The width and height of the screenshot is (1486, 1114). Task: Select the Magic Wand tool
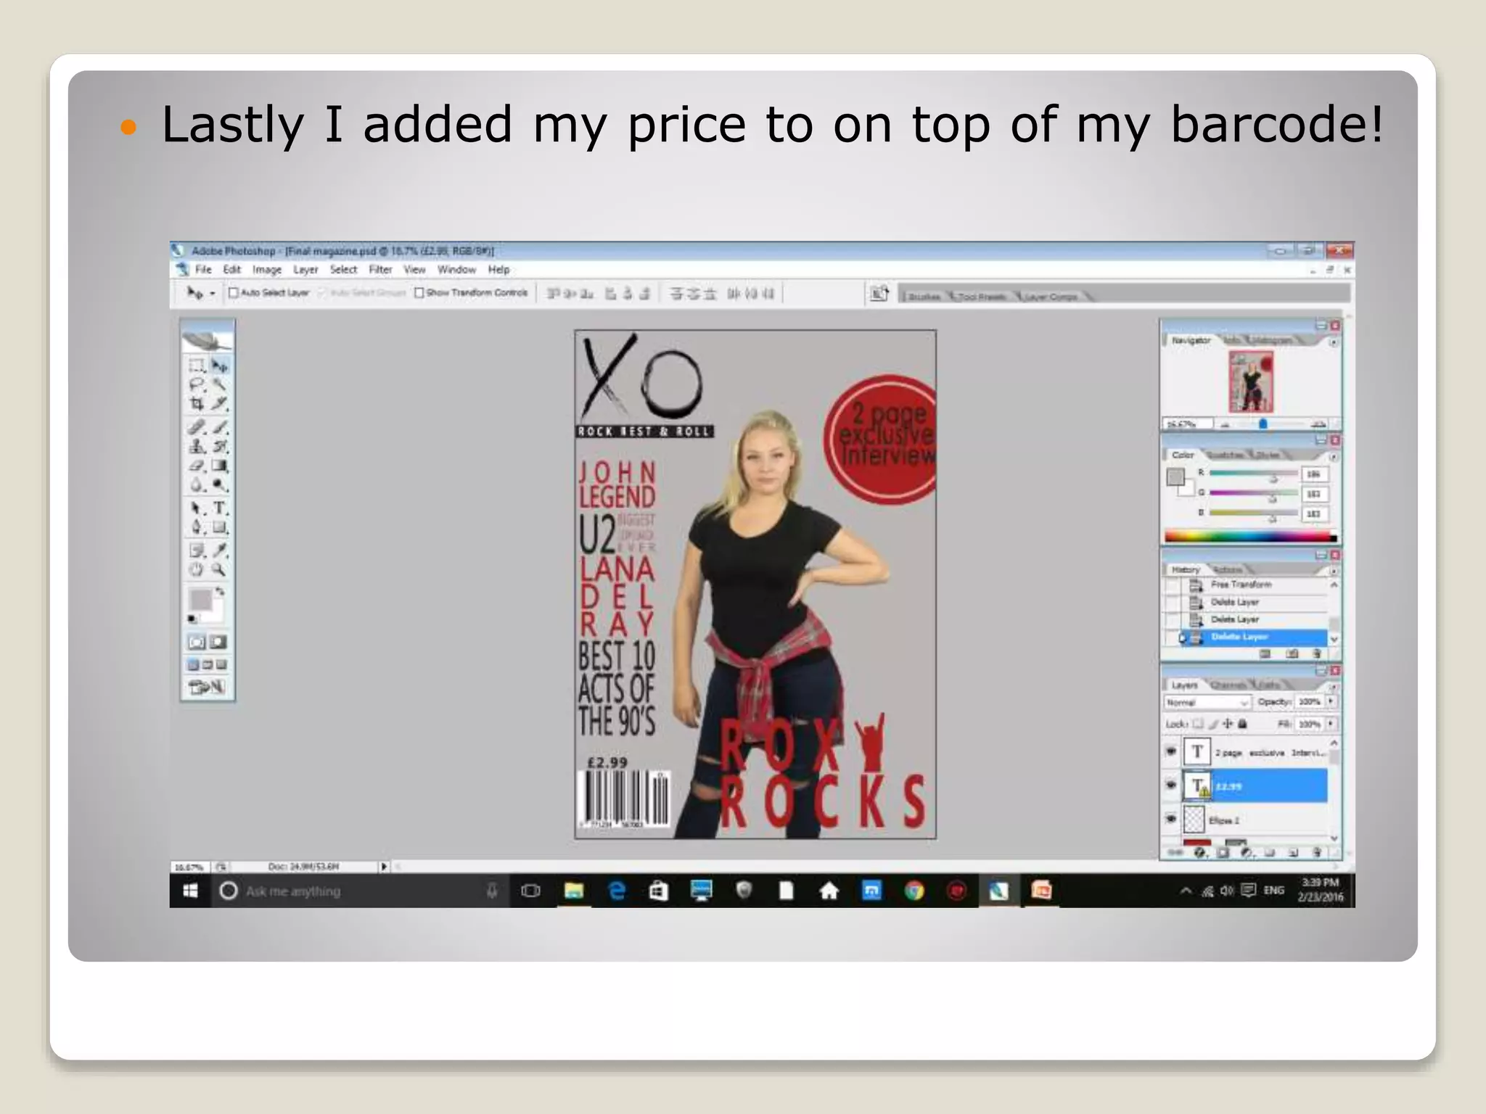(220, 384)
